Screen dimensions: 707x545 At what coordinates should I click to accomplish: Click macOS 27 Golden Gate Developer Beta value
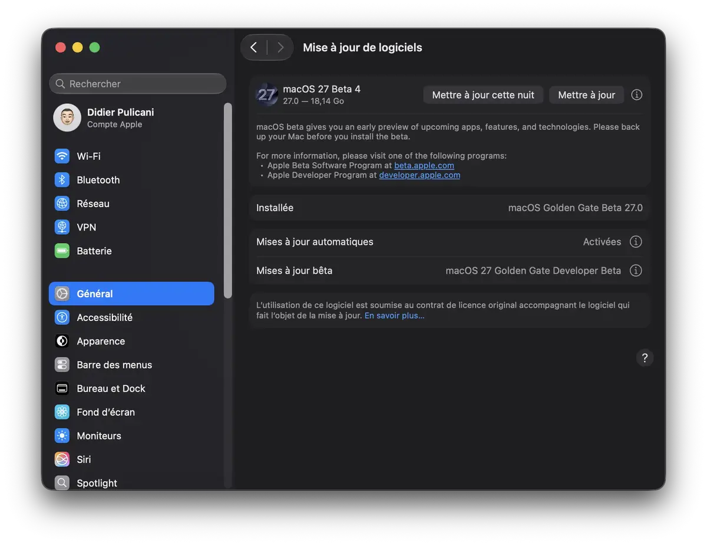coord(533,271)
